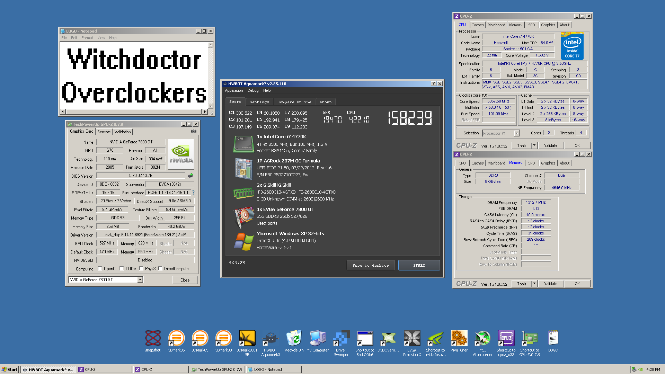Image resolution: width=665 pixels, height=374 pixels.
Task: Toggle the DirectCompute checkbox in GPU-Z
Action: point(160,268)
